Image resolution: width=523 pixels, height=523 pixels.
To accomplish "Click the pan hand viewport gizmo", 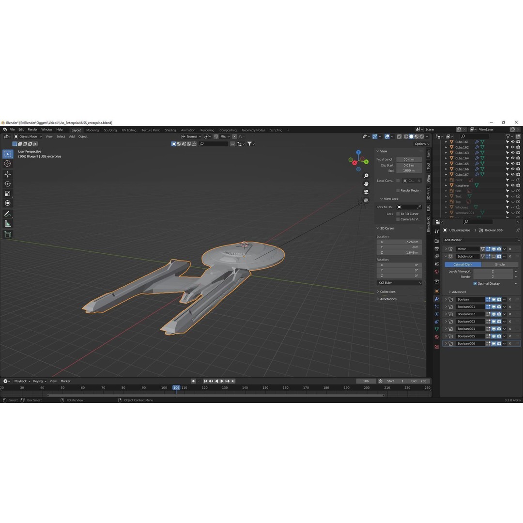I will point(366,184).
